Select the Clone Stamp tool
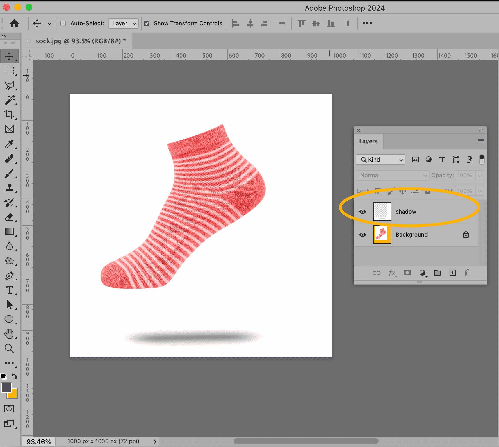This screenshot has width=499, height=447. [x=9, y=188]
